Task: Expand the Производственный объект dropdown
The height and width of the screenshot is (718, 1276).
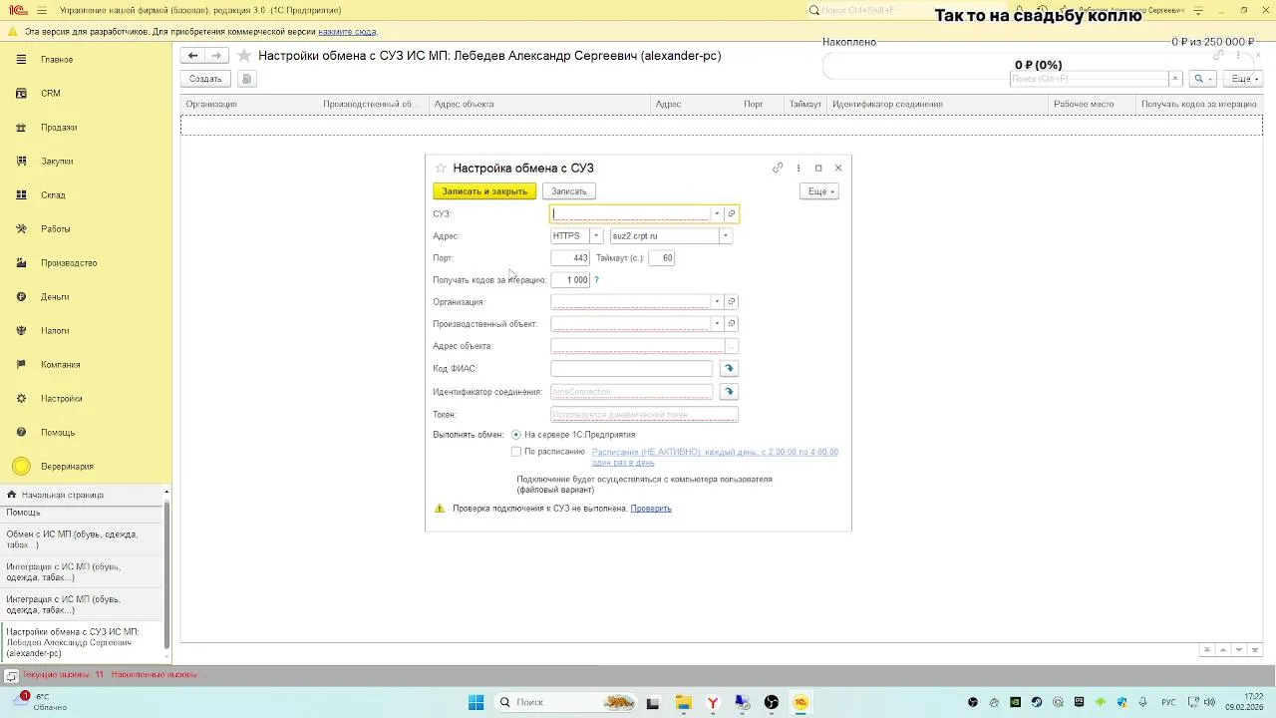Action: pos(717,324)
